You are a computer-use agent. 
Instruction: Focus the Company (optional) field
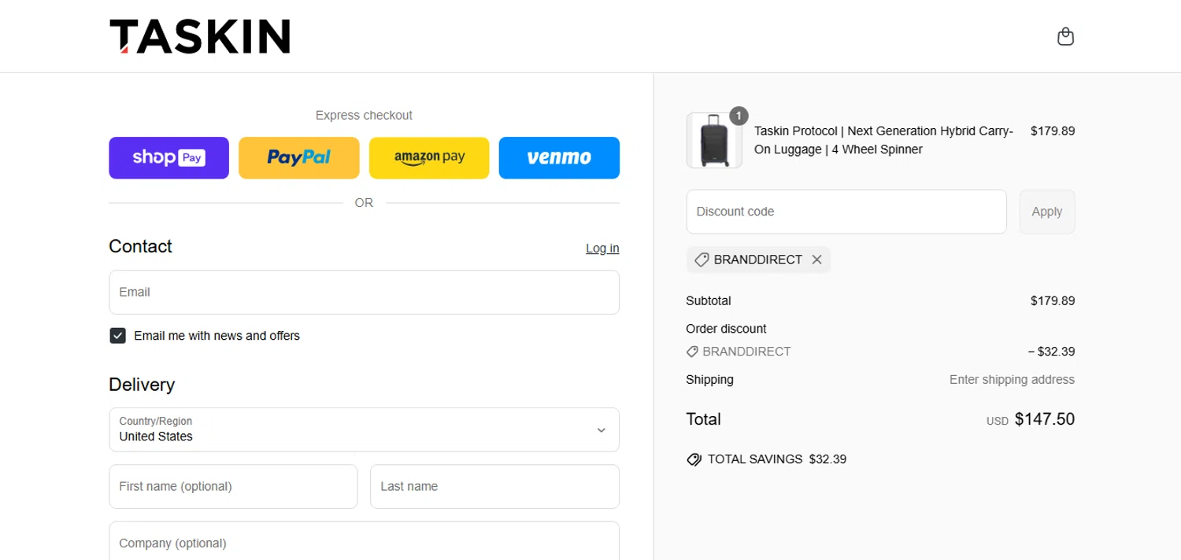click(x=364, y=541)
